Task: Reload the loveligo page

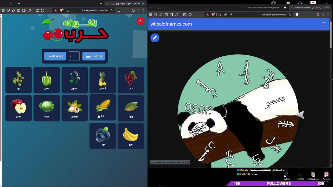Action: pyautogui.click(x=133, y=10)
